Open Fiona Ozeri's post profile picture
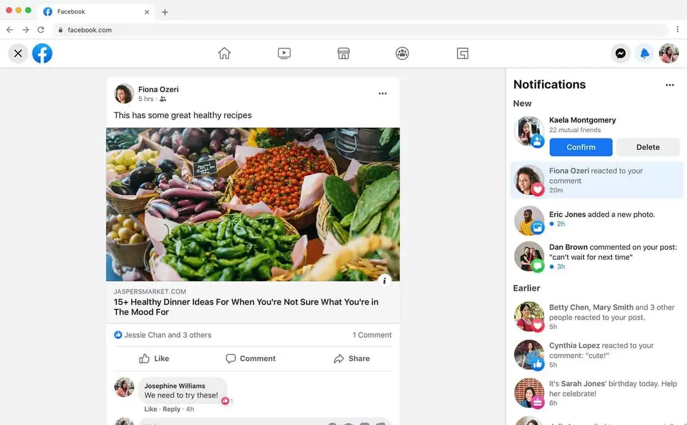The height and width of the screenshot is (425, 687). coord(124,93)
